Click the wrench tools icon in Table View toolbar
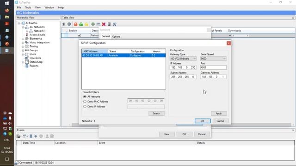The height and width of the screenshot is (166, 296). point(114,24)
